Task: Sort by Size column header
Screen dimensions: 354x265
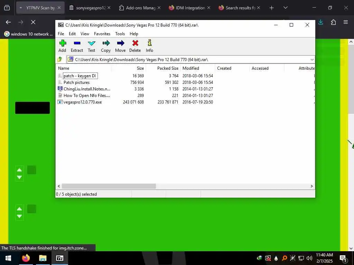Action: click(129, 68)
